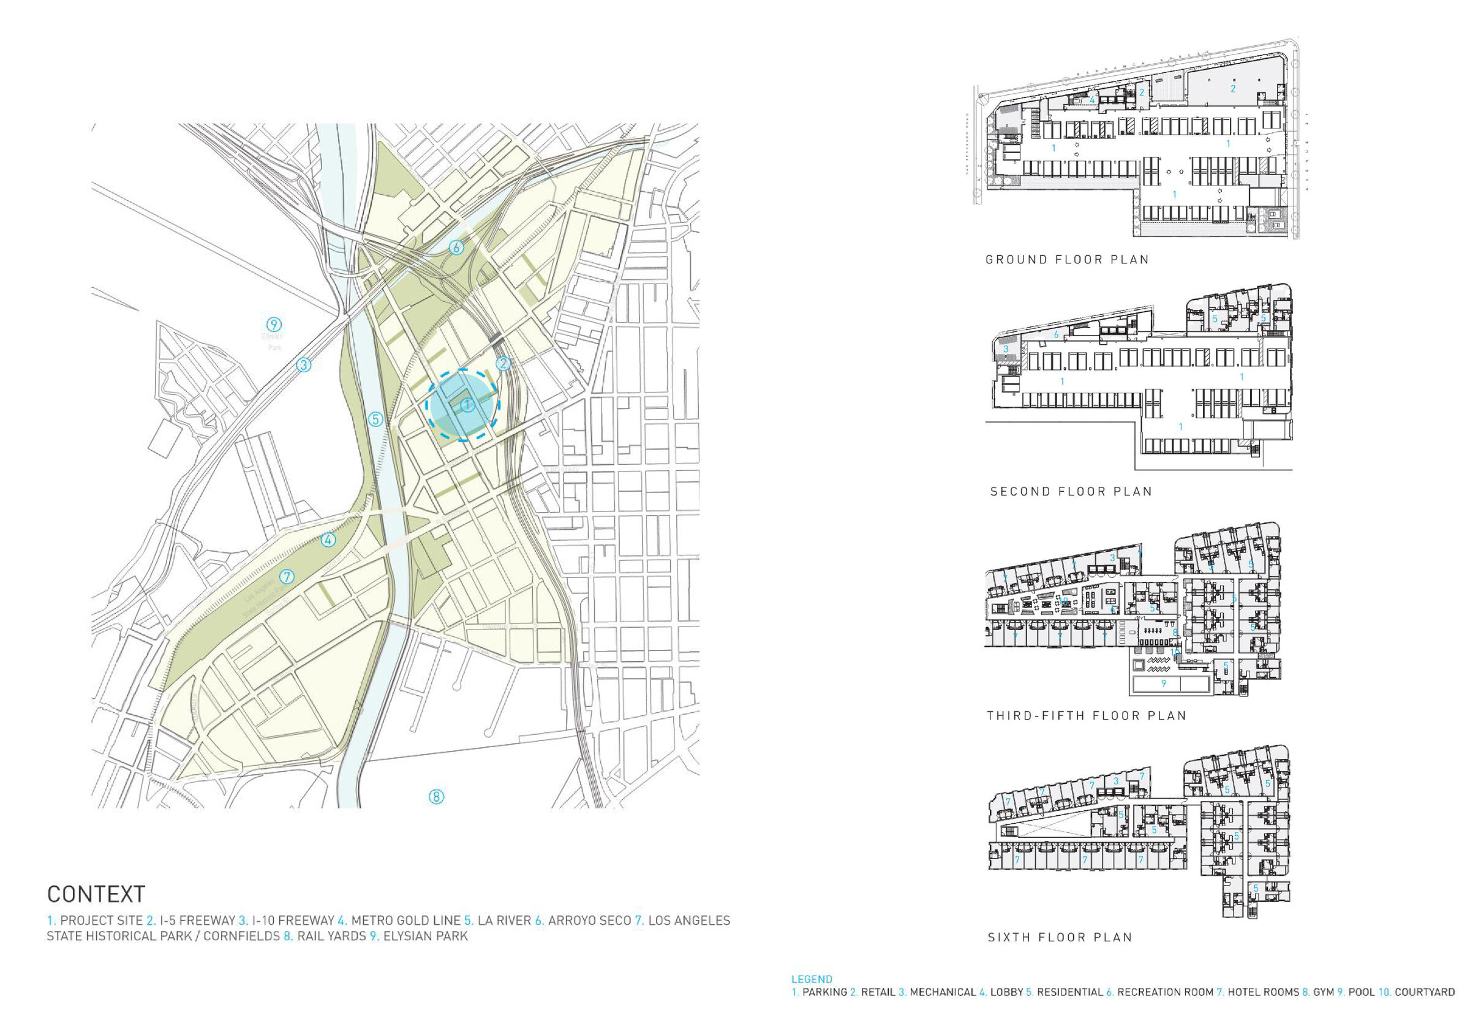Select the sixth floor plan drawing
The image size is (1470, 1024).
[x=1140, y=831]
